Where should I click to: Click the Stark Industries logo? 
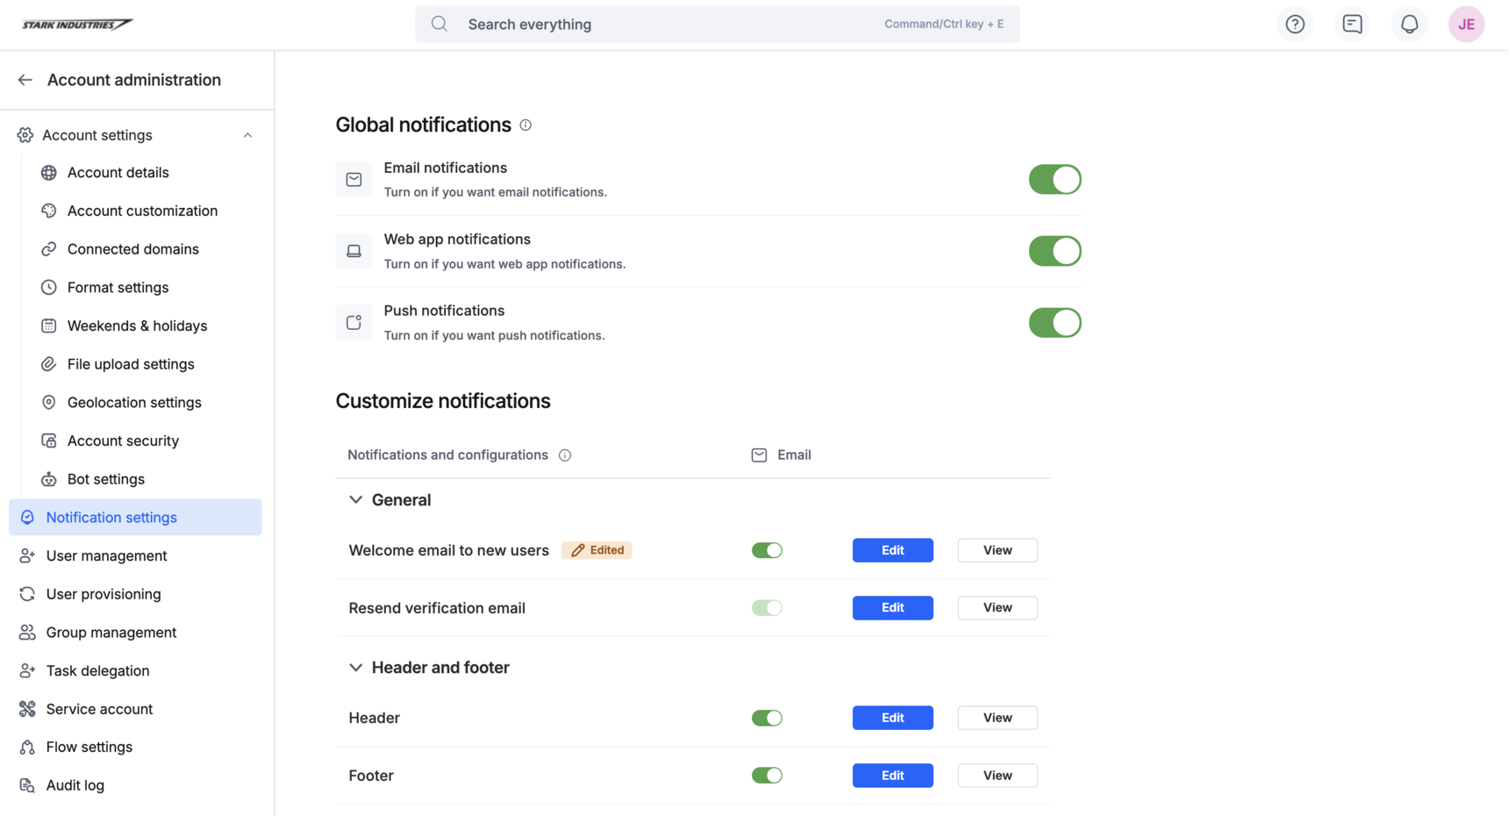tap(77, 25)
